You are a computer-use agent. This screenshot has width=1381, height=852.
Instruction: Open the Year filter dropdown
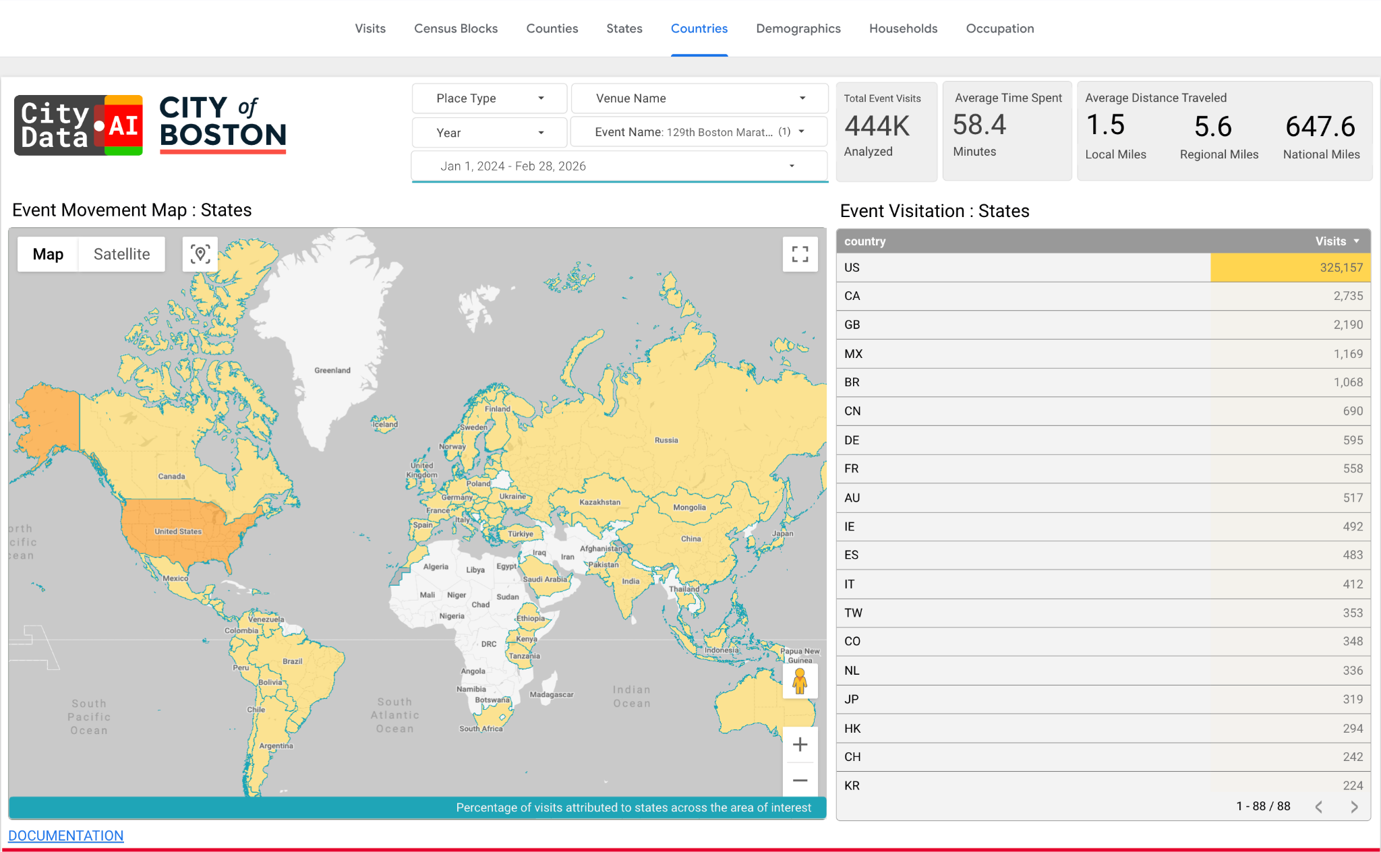489,133
